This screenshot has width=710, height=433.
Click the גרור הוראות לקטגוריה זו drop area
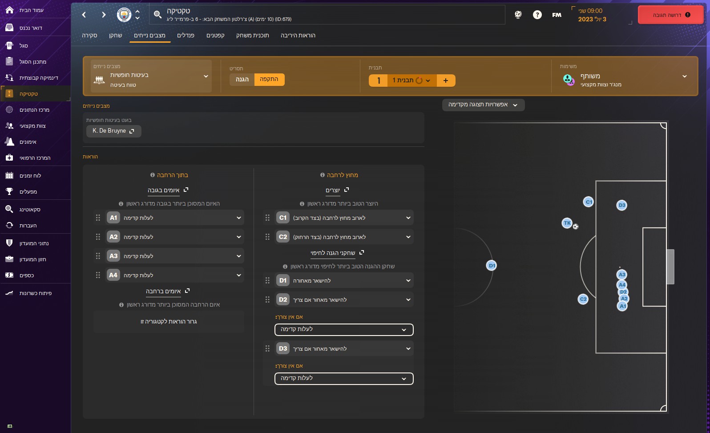pyautogui.click(x=169, y=321)
